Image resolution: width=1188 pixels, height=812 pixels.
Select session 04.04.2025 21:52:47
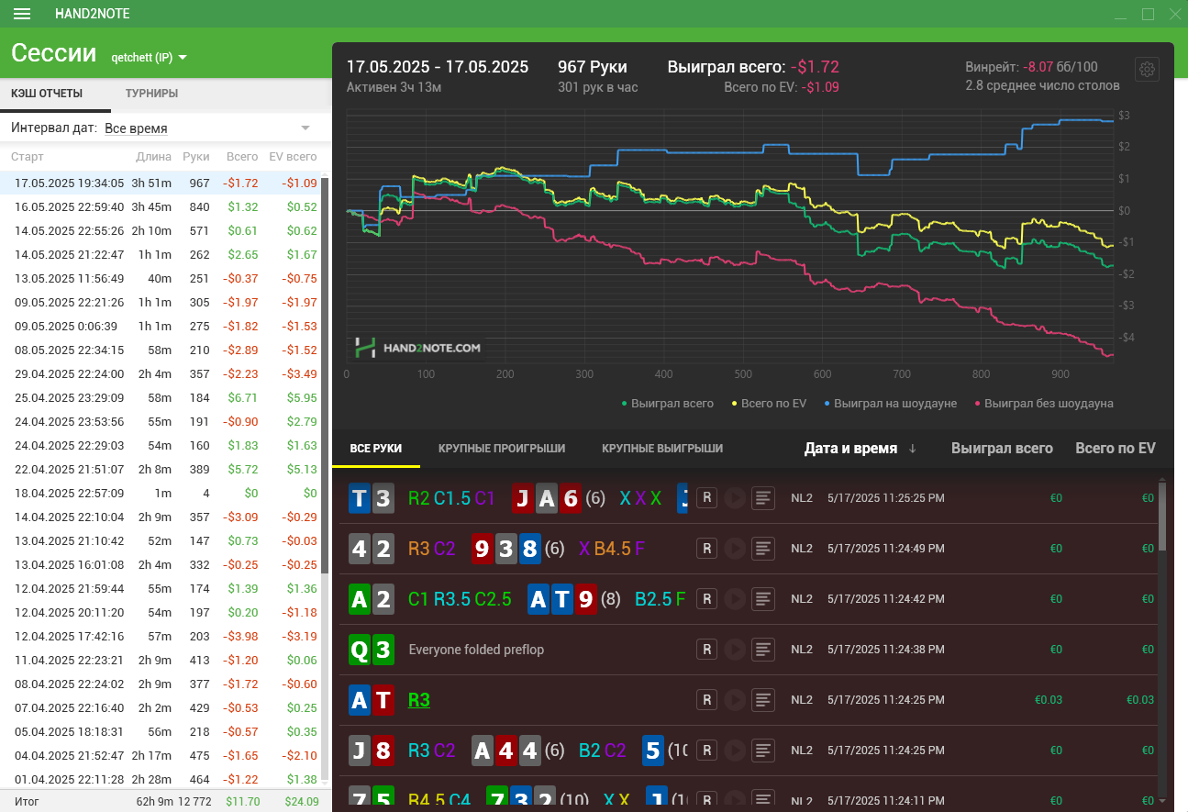[x=160, y=756]
